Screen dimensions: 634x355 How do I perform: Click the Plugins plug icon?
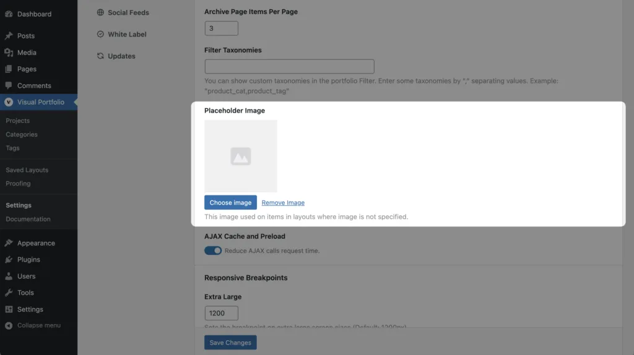point(9,260)
